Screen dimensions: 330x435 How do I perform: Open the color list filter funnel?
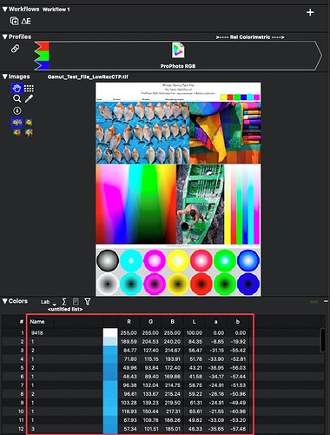click(87, 302)
